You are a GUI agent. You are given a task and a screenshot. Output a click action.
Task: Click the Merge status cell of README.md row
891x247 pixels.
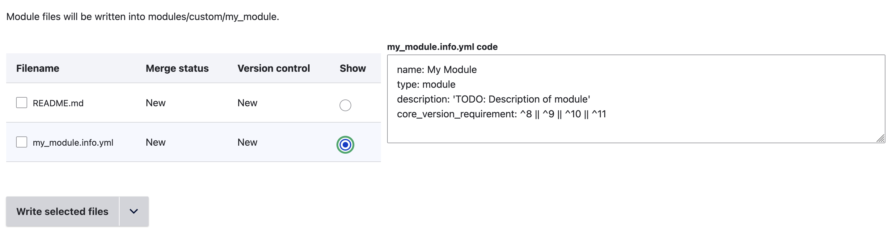point(155,103)
